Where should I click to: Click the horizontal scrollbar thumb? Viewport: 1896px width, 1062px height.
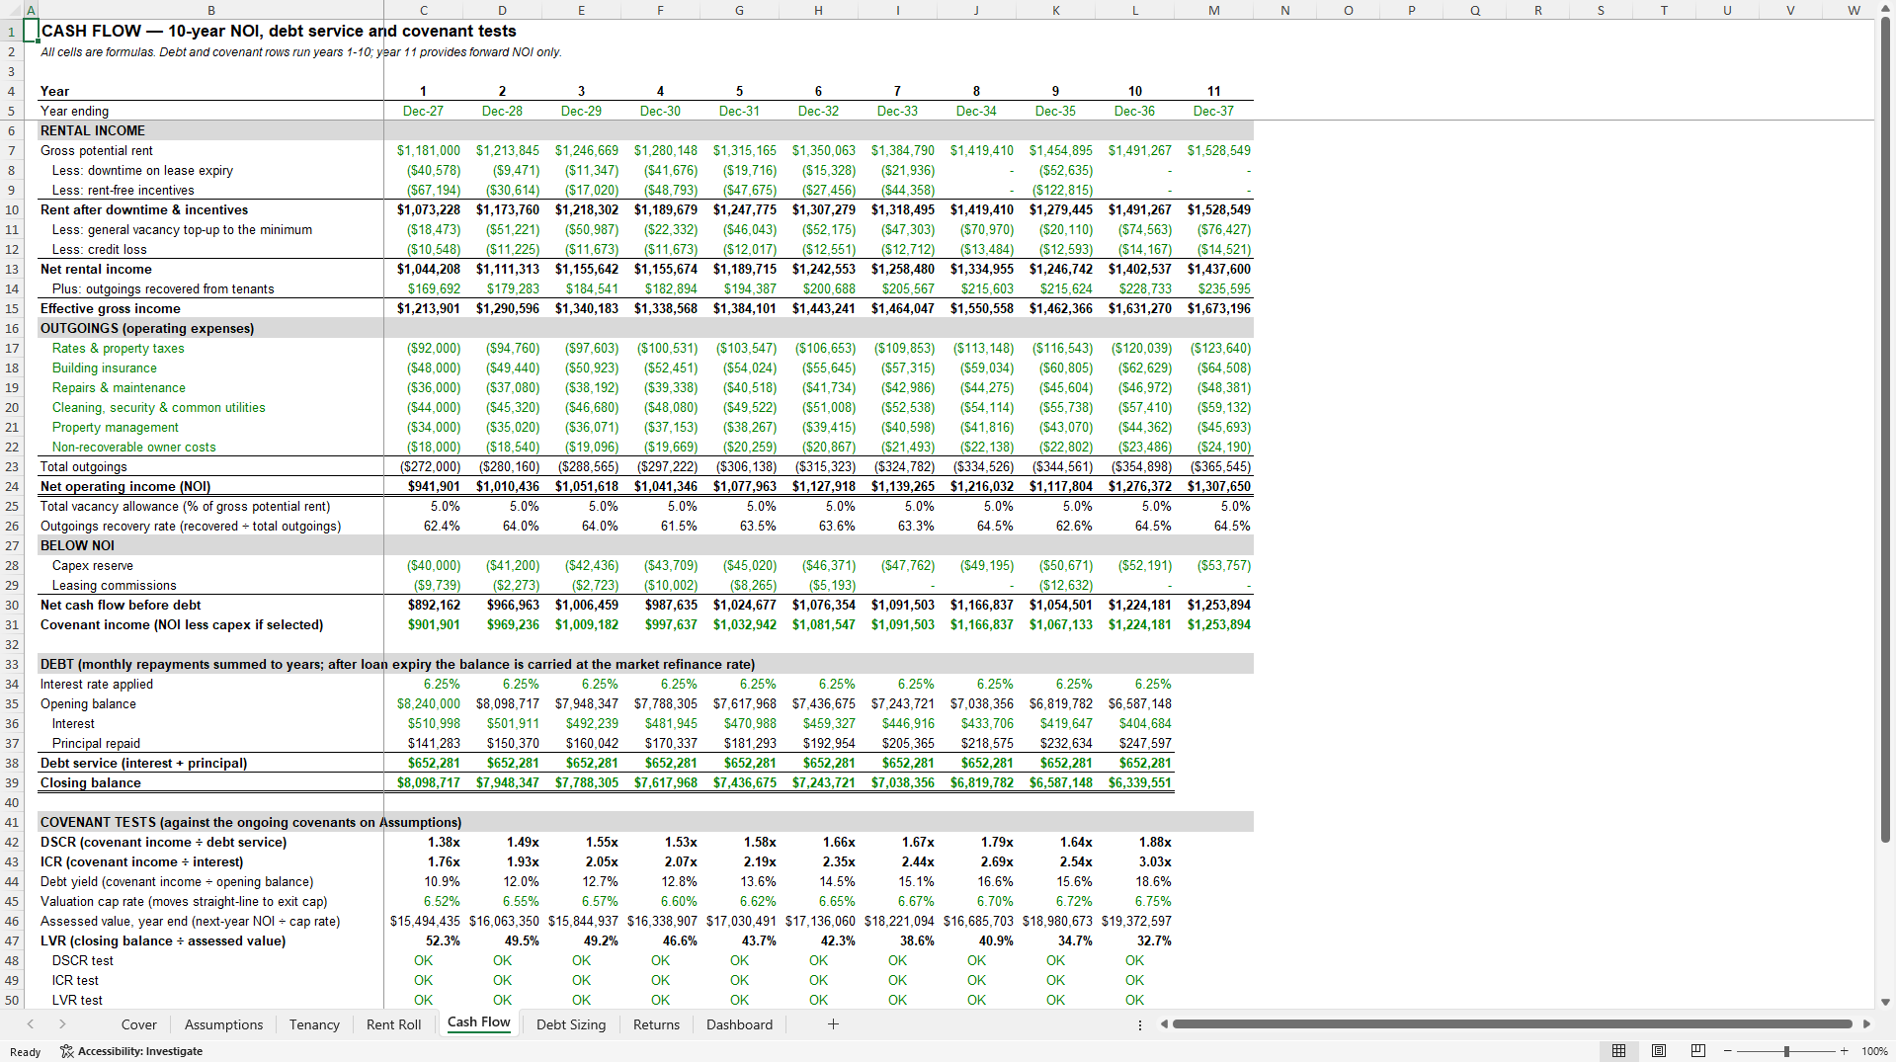tap(1512, 1024)
